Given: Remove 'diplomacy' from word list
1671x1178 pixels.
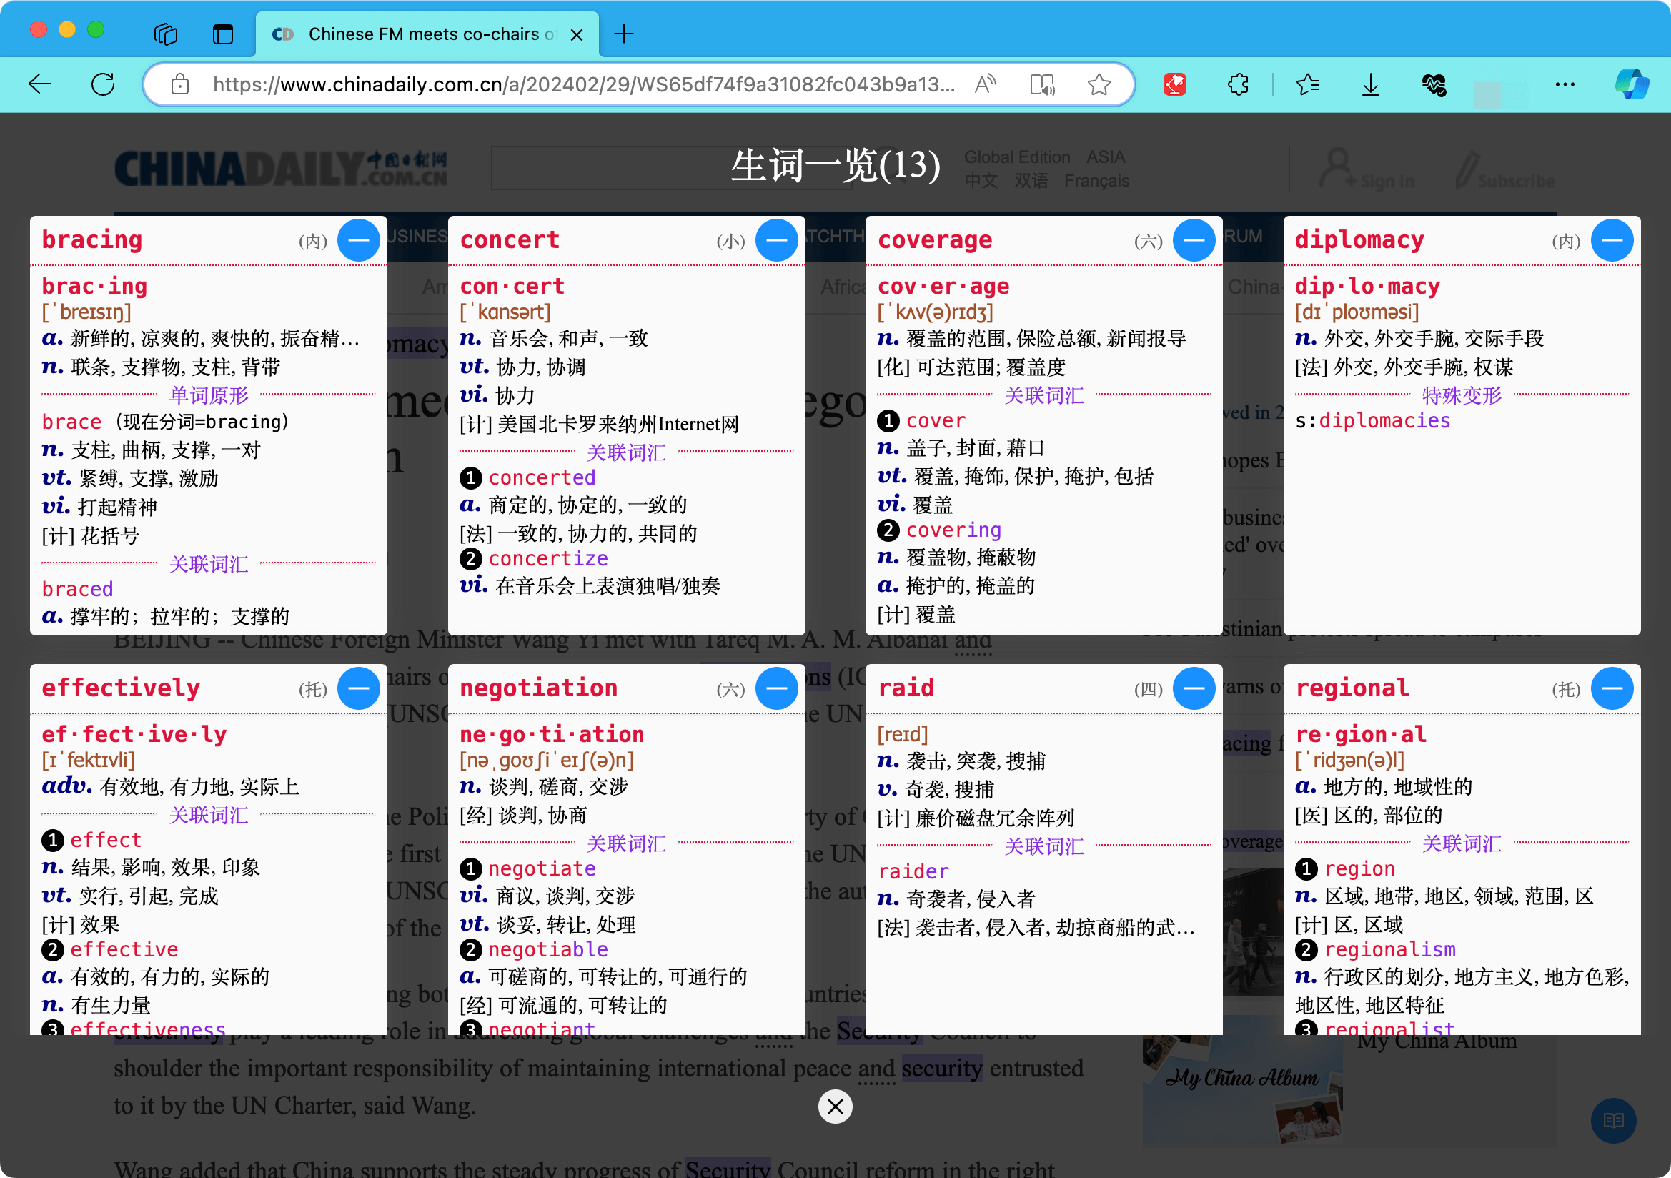Looking at the screenshot, I should pyautogui.click(x=1612, y=240).
